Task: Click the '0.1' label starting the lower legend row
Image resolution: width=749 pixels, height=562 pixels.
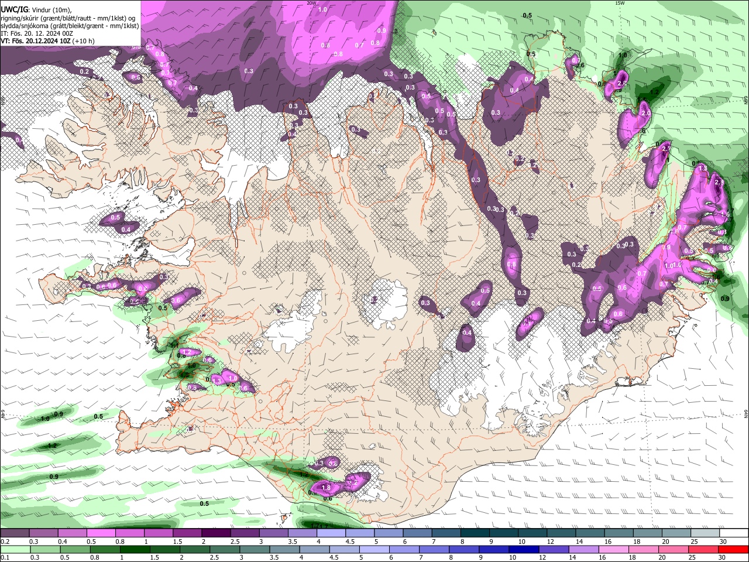Action: [4, 558]
